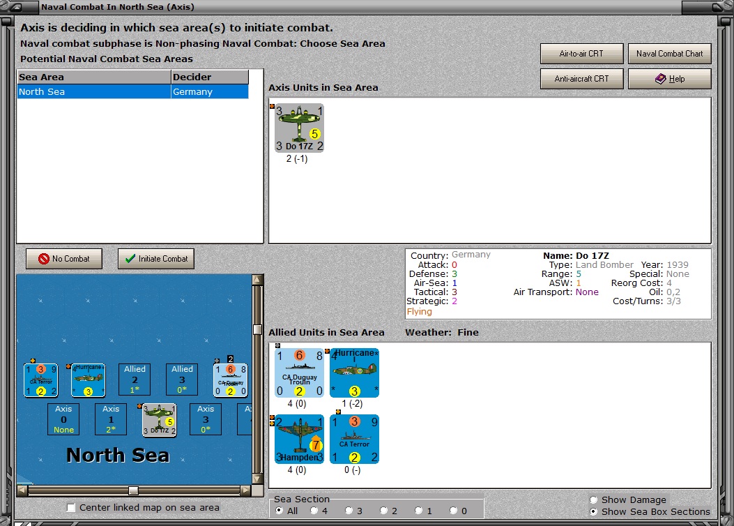Click the Name: Do 17Z detail text
Image resolution: width=734 pixels, height=526 pixels.
tap(576, 256)
